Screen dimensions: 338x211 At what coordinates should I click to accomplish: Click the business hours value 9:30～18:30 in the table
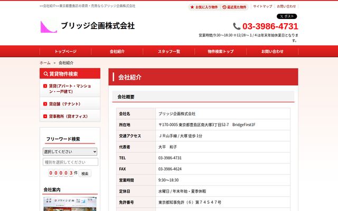click(168, 180)
